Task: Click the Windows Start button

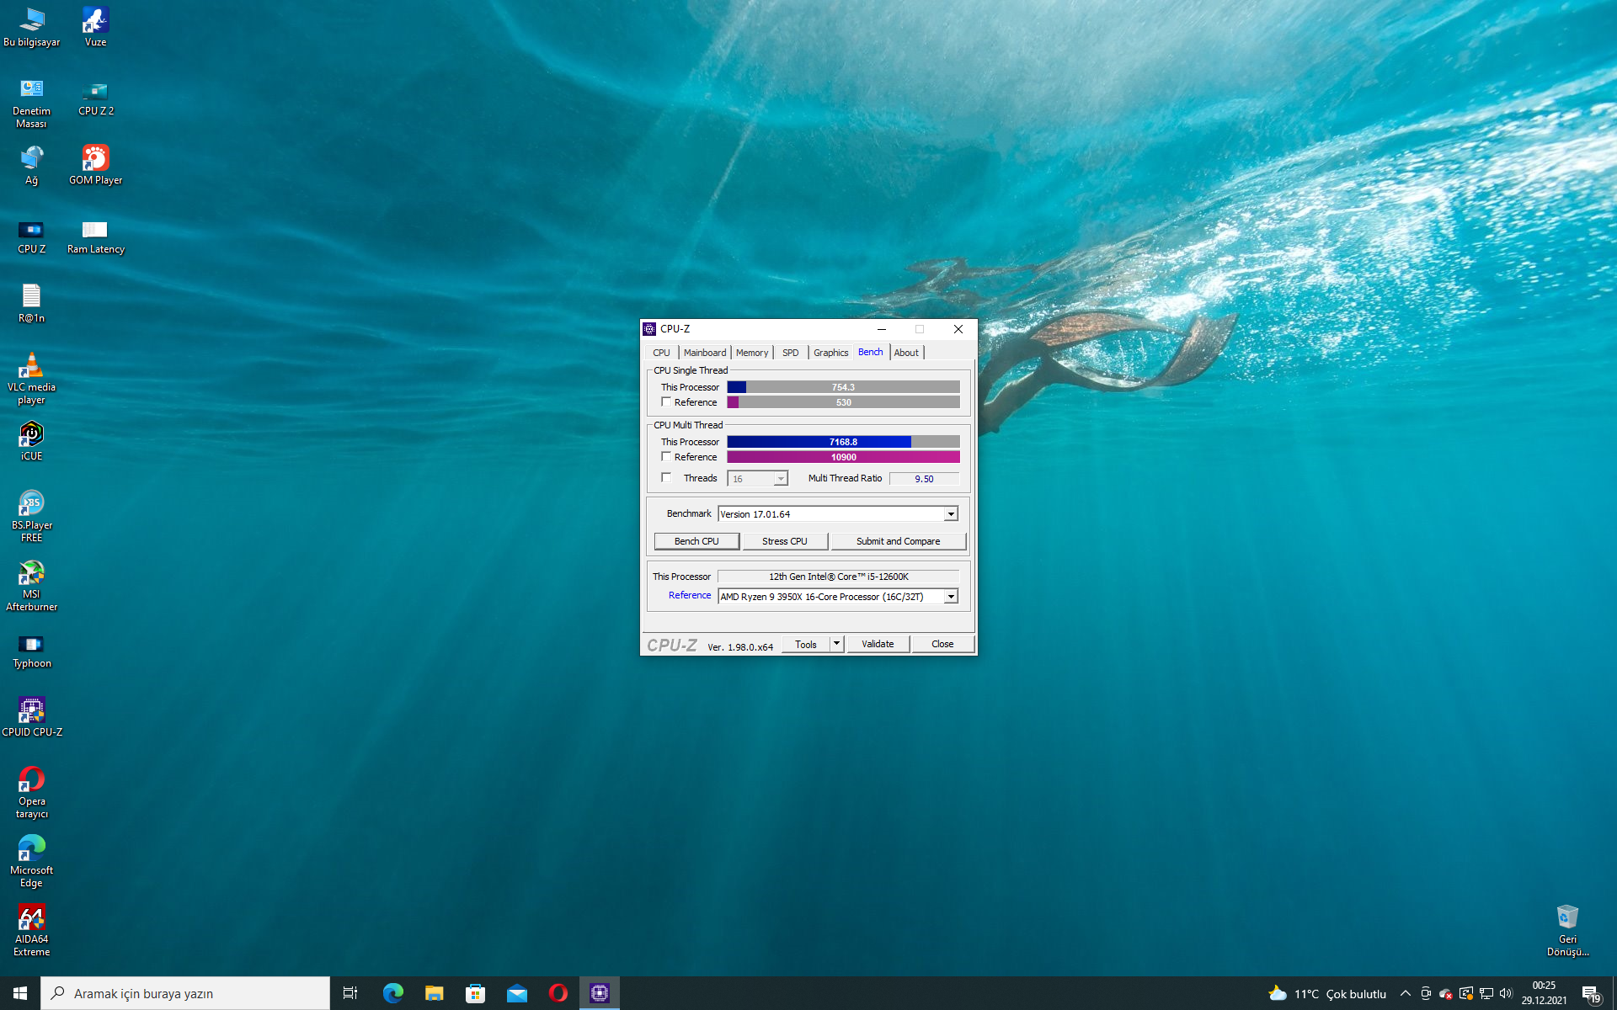Action: (20, 993)
